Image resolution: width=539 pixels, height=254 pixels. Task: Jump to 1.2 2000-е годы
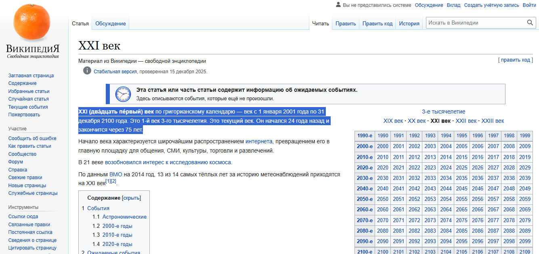[x=112, y=226]
